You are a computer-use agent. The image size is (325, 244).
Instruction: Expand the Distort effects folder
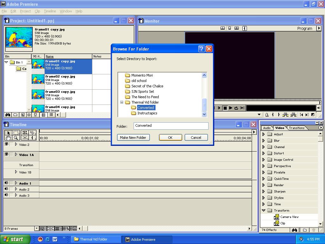263,153
